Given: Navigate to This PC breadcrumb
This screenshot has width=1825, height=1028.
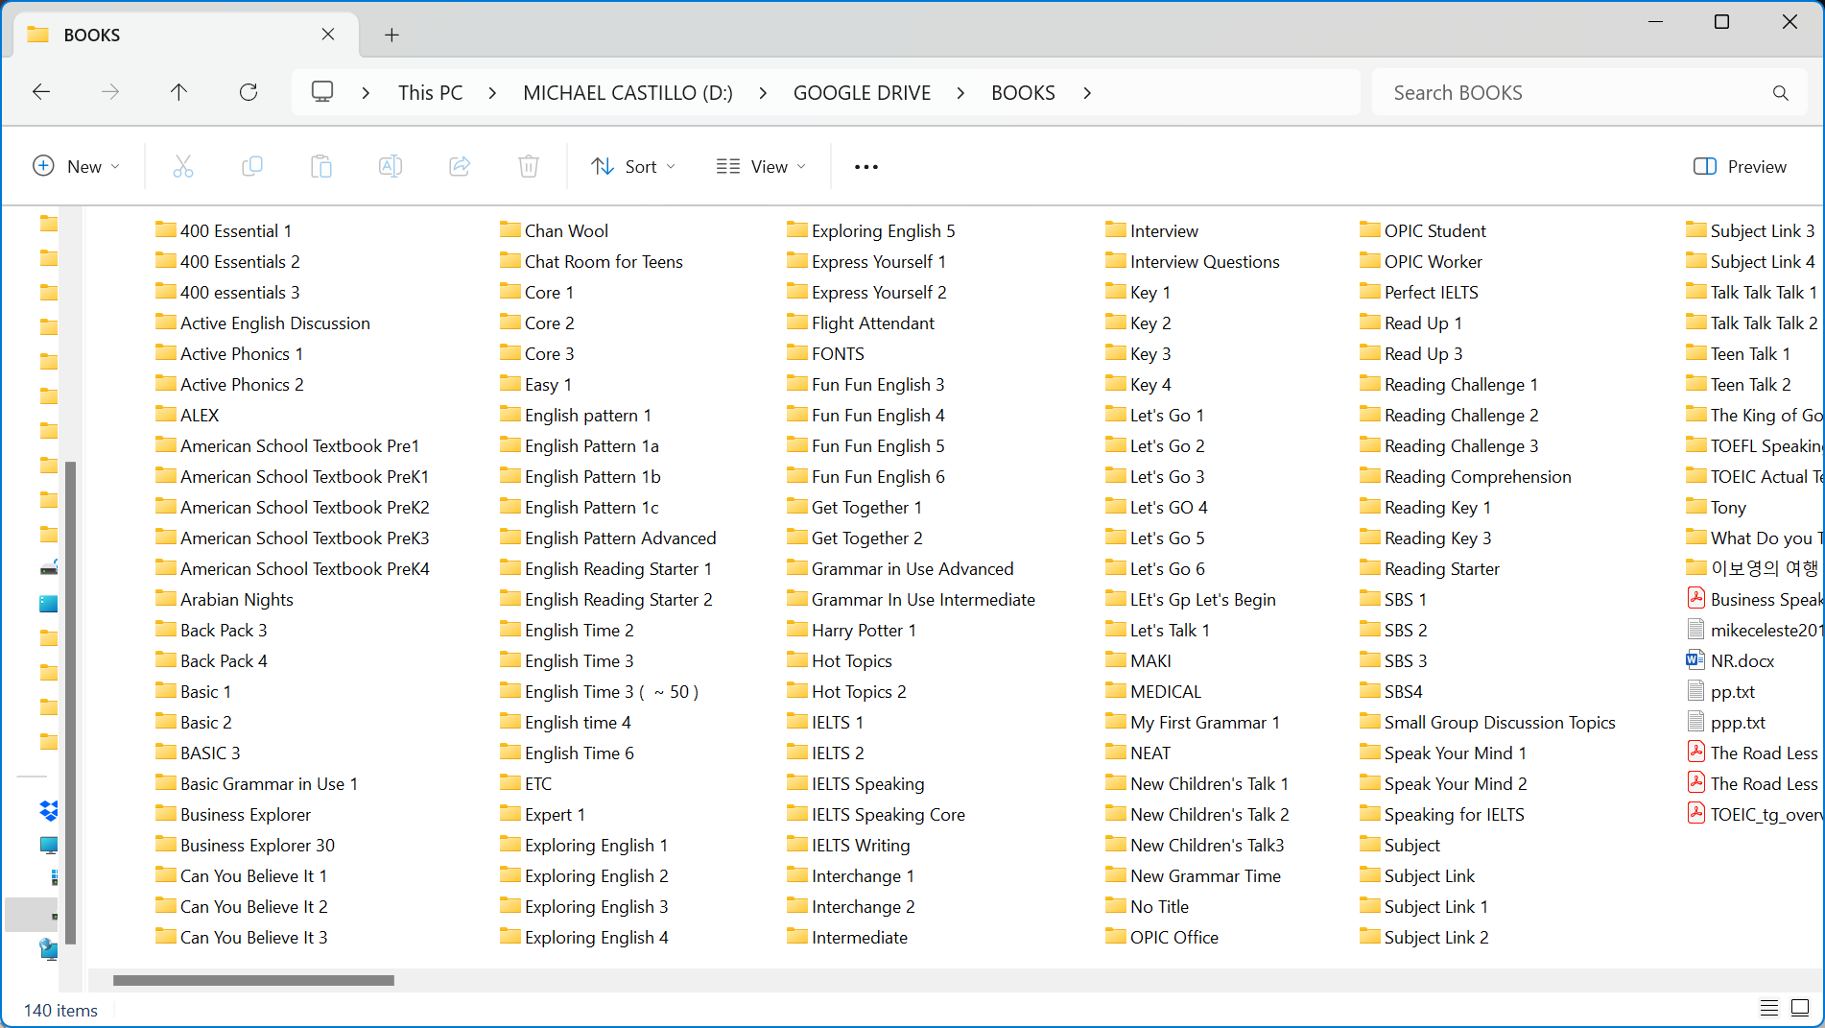Looking at the screenshot, I should [430, 93].
